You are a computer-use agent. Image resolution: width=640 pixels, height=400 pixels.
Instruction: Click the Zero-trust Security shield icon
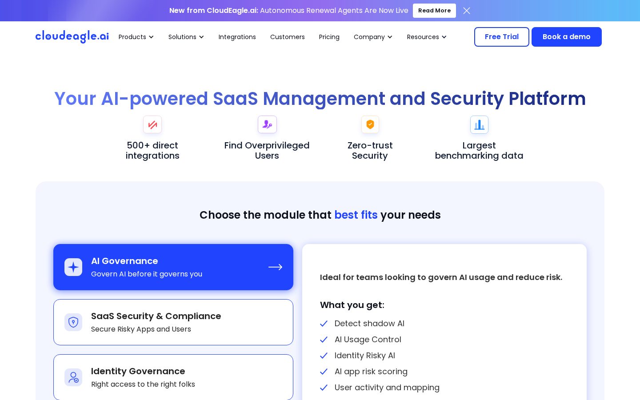[x=370, y=124]
